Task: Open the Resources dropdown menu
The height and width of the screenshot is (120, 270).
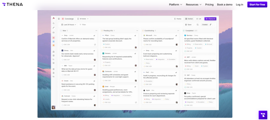Action: coord(194,5)
